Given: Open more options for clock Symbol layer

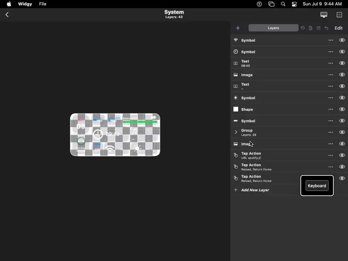Looking at the screenshot, I should point(330,52).
